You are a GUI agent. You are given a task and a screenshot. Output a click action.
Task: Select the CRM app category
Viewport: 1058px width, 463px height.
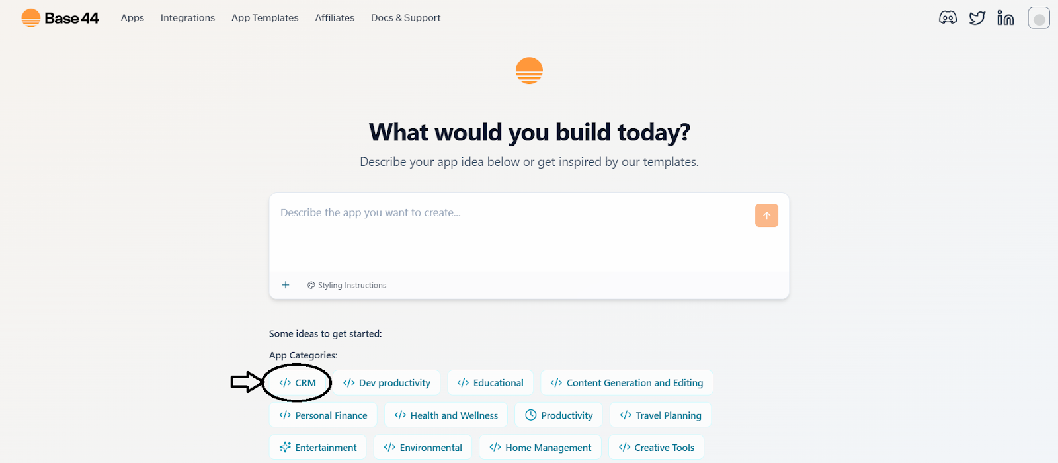tap(298, 382)
